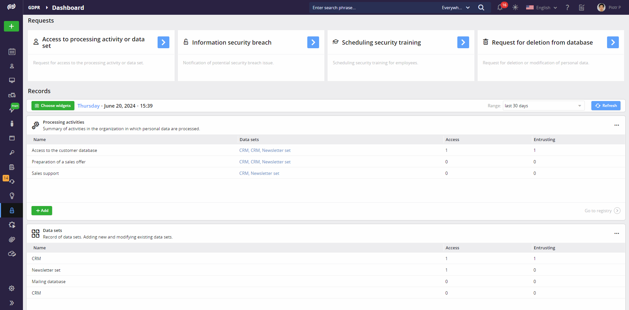Open the Processing activities widget three-dot menu
The image size is (629, 310).
point(617,125)
